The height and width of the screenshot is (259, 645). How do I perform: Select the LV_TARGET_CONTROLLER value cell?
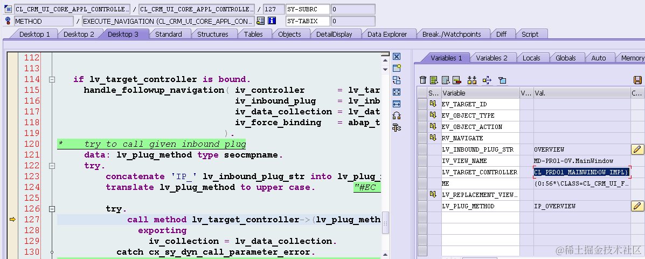click(x=581, y=172)
